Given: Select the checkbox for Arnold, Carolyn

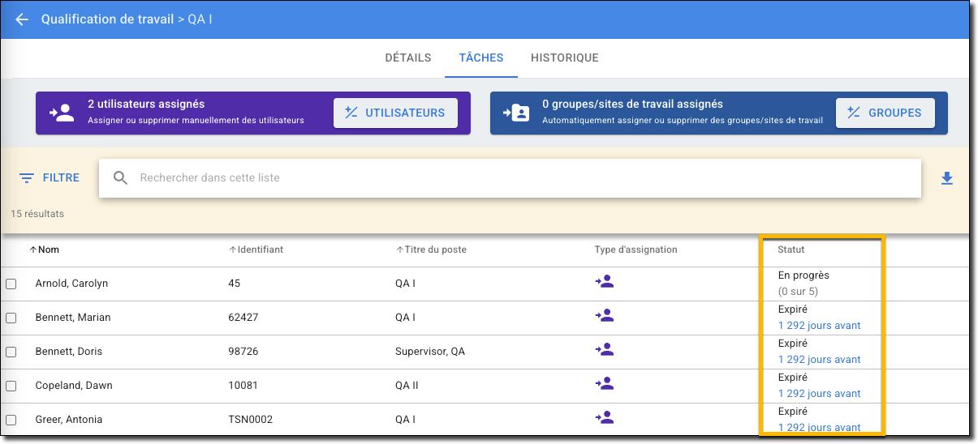Looking at the screenshot, I should [x=11, y=284].
